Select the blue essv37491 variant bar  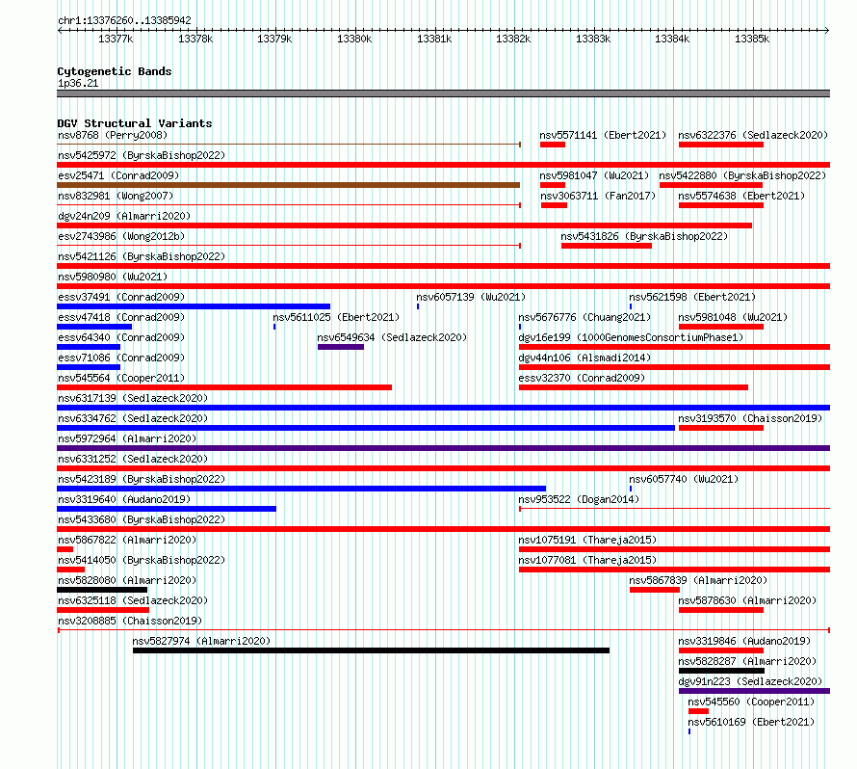pos(194,306)
